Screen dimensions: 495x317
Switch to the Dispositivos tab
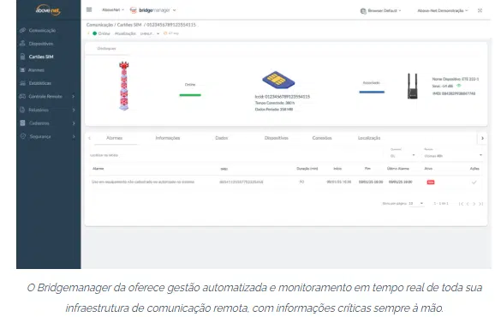coord(277,138)
